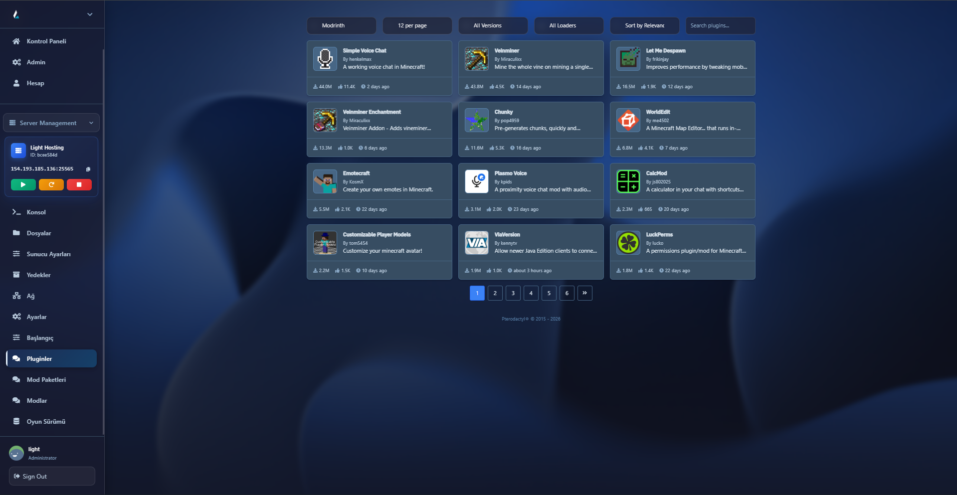The image size is (957, 495).
Task: Go to Dosyalar in the sidebar
Action: coord(39,233)
